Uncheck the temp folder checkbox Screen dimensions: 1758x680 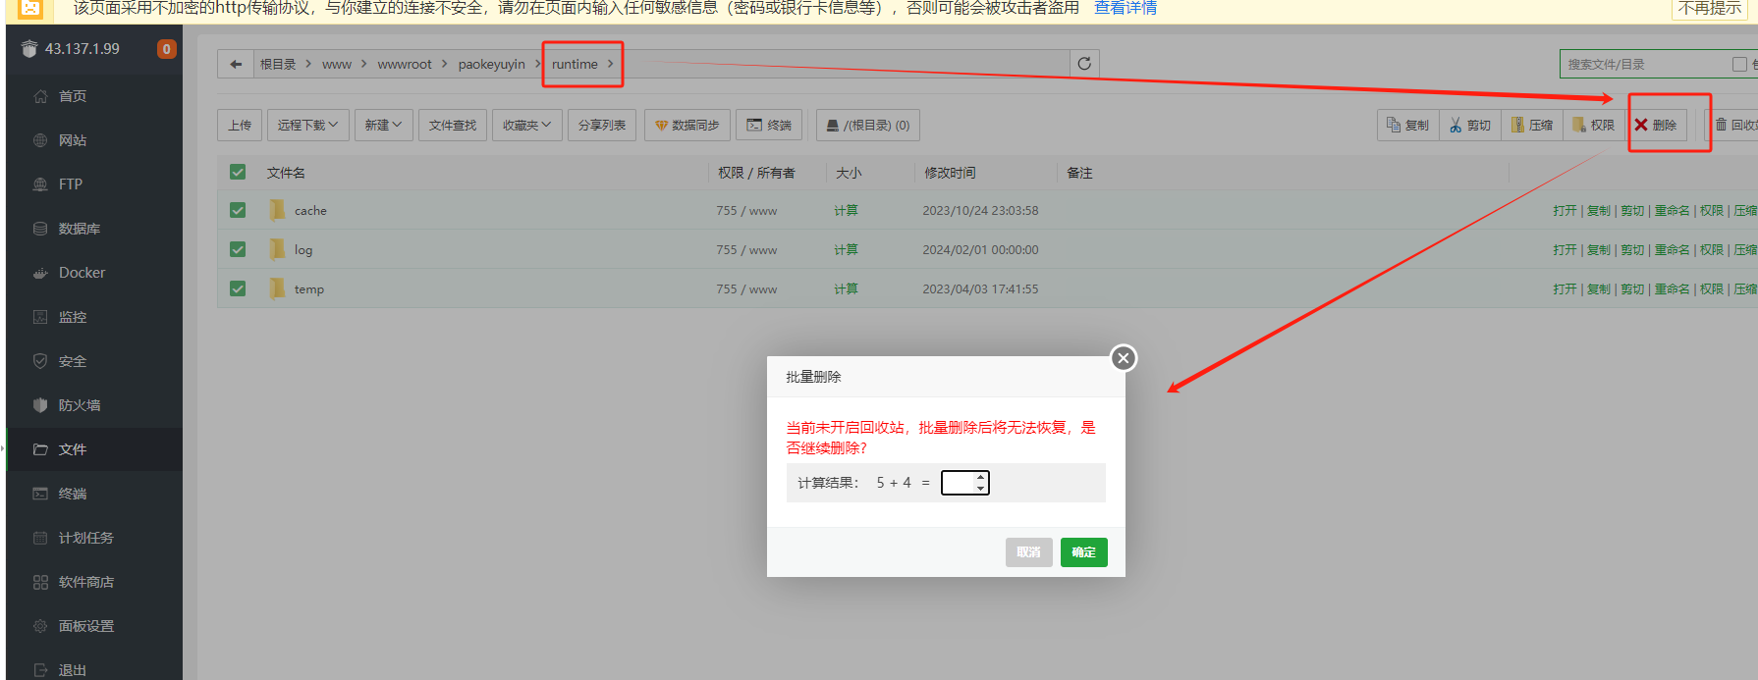tap(238, 288)
